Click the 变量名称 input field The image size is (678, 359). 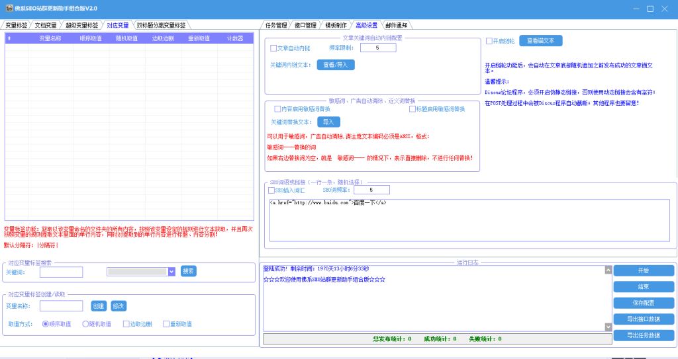(61, 306)
